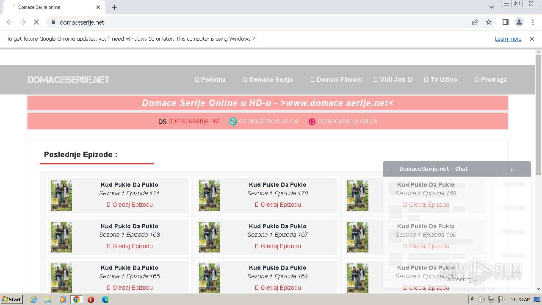Viewport: 542px width, 305px height.
Task: Select the Domace Serije online tab
Action: (55, 7)
